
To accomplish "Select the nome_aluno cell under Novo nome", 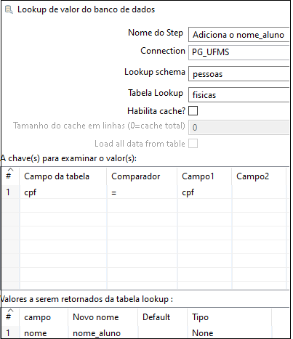I will coord(103,333).
